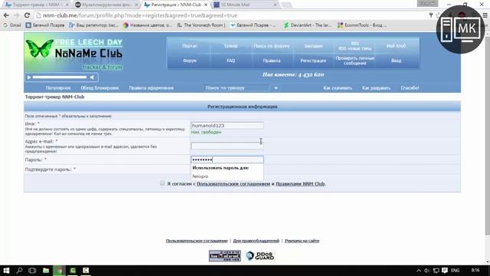Open File Explorer from the taskbar
The image size is (490, 276).
click(46, 271)
